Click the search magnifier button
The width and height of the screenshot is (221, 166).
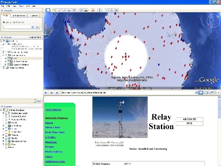point(37,27)
